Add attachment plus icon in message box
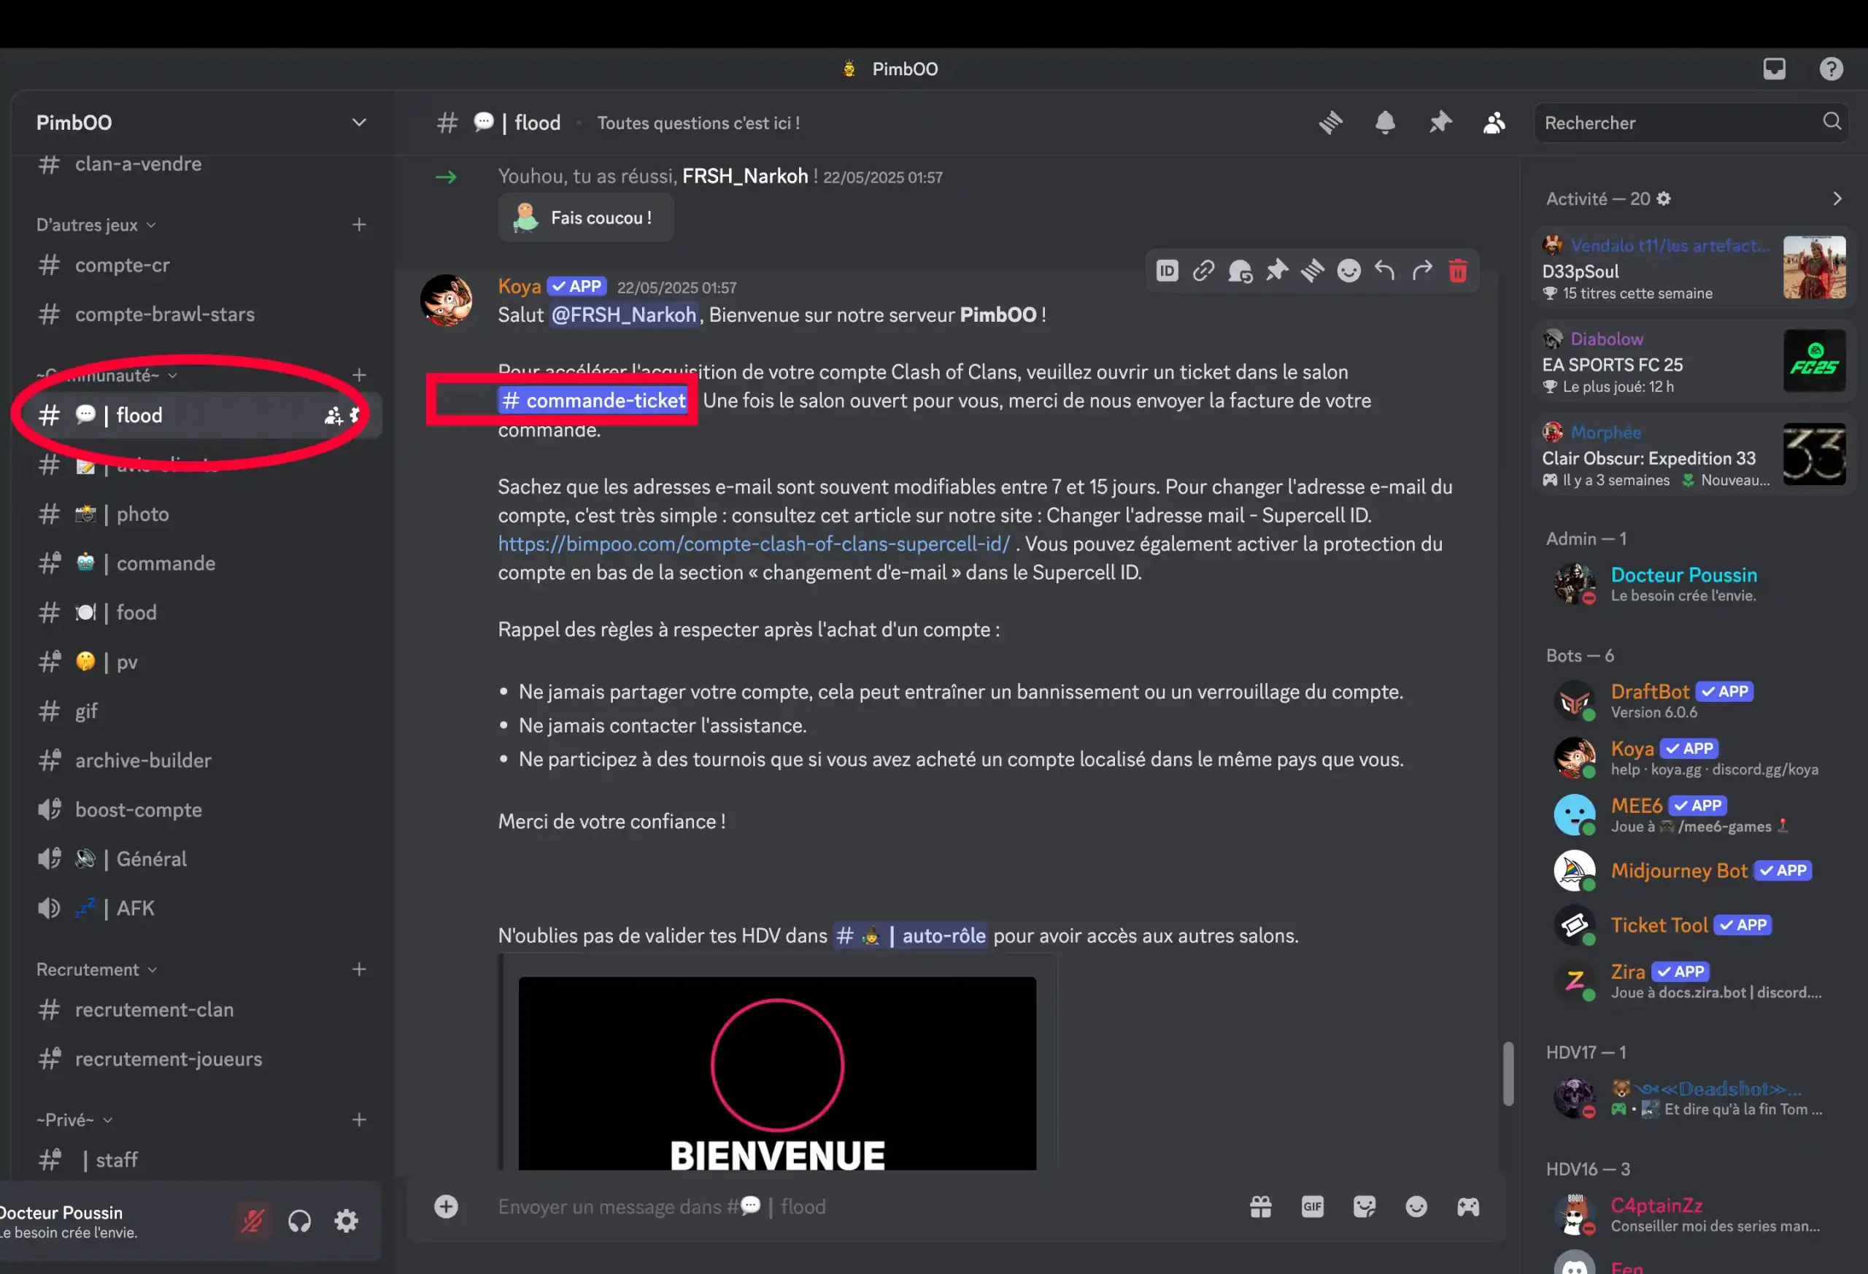The height and width of the screenshot is (1274, 1868). (446, 1206)
